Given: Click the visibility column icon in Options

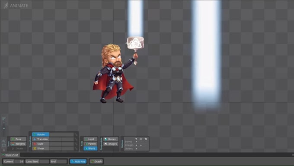Looking at the screenshot, I should click(141, 139).
